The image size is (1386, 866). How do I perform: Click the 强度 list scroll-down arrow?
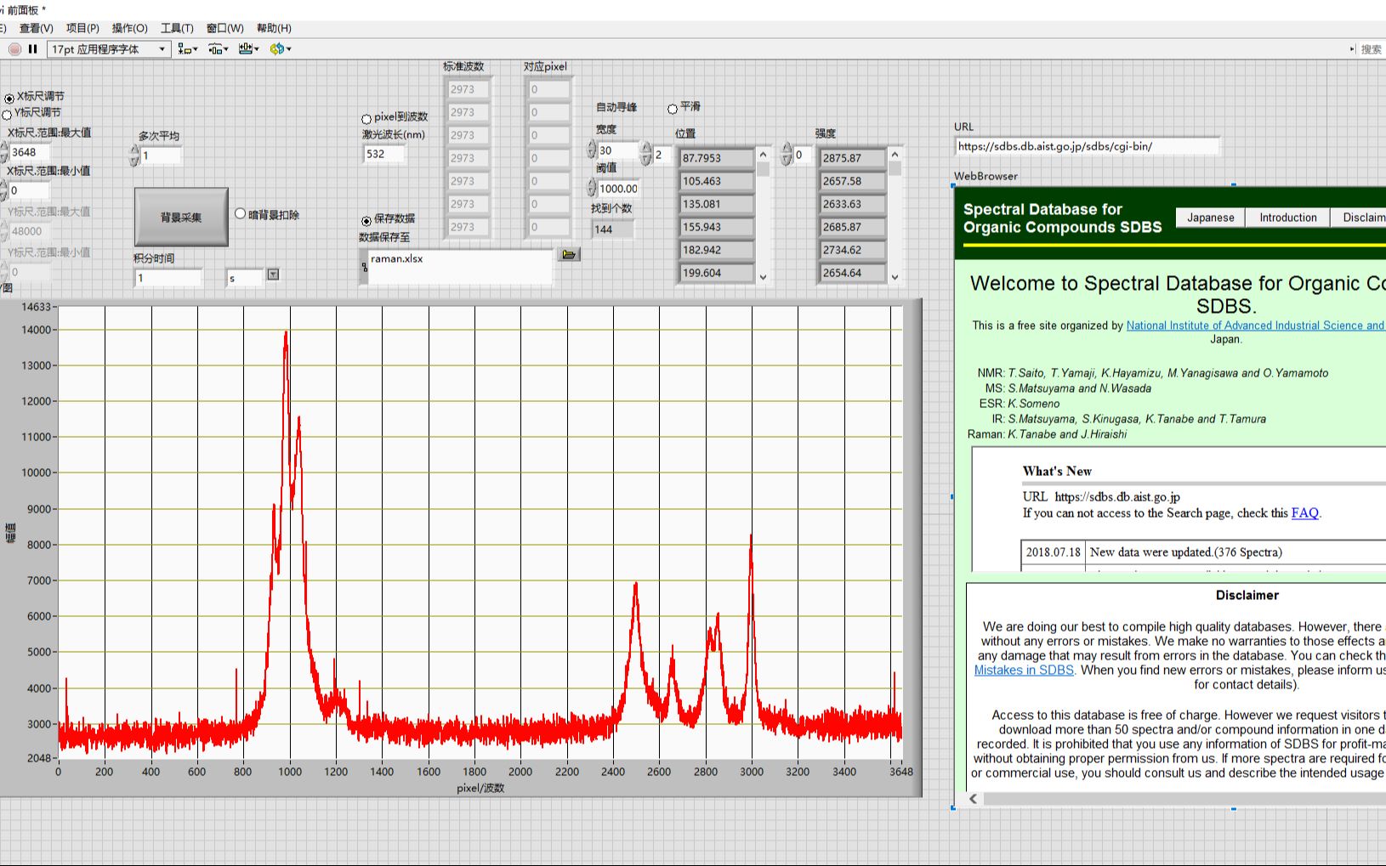[895, 277]
